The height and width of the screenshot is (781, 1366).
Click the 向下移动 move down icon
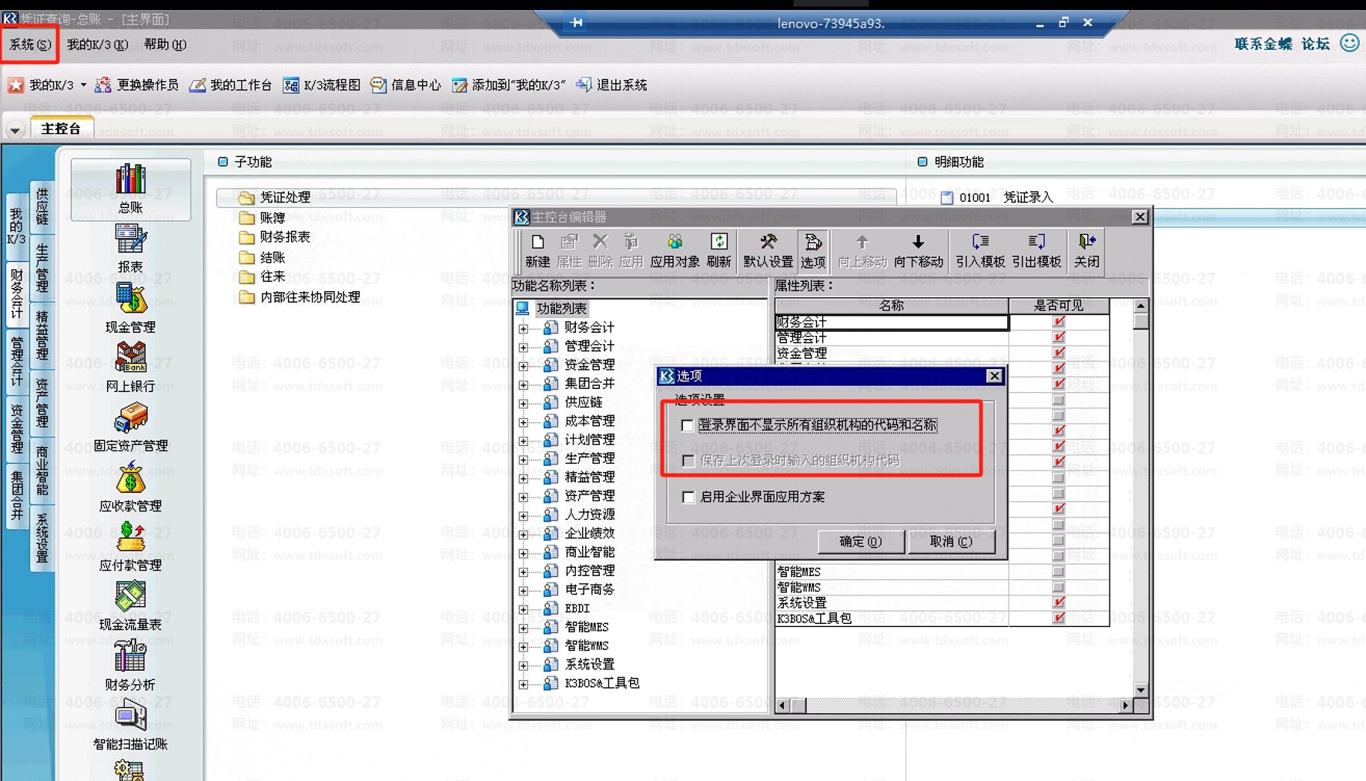click(x=918, y=251)
